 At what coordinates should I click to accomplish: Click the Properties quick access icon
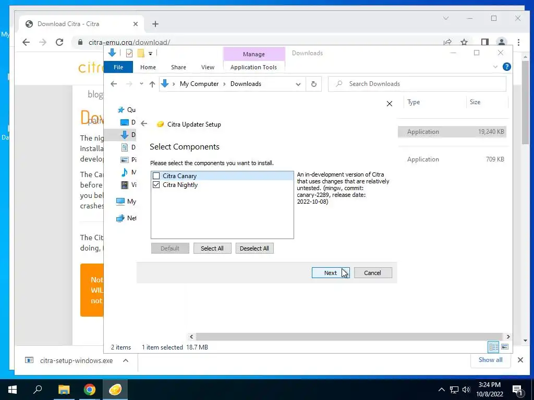(x=129, y=53)
